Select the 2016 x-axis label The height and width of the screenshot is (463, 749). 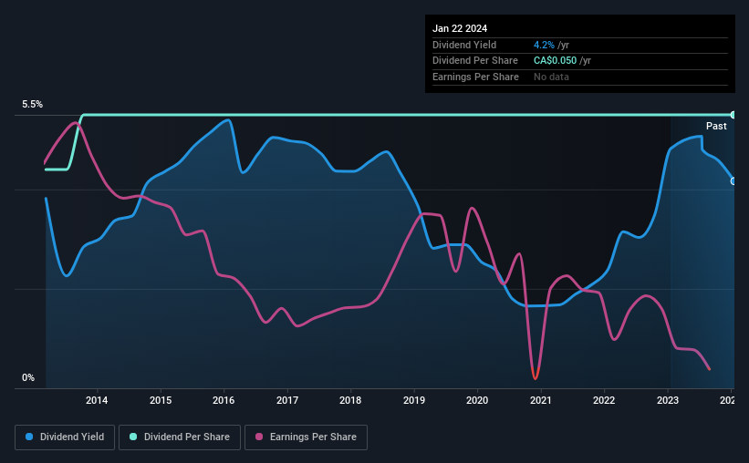click(x=224, y=400)
